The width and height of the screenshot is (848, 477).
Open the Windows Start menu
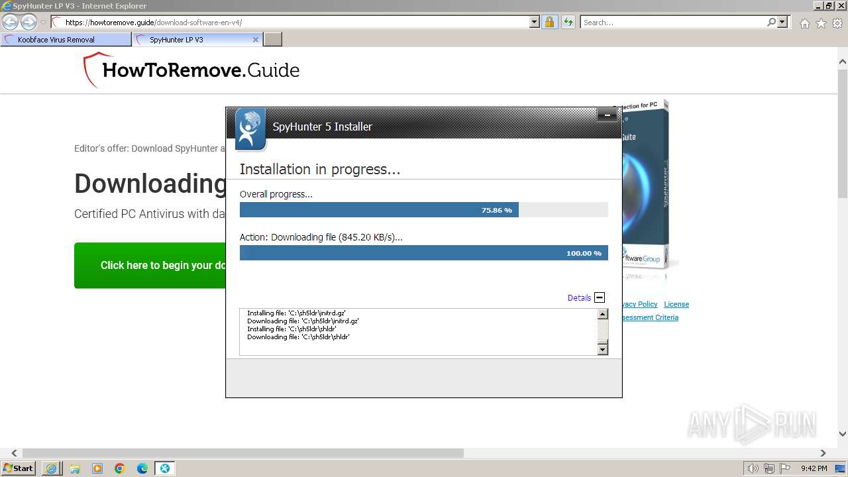click(18, 468)
